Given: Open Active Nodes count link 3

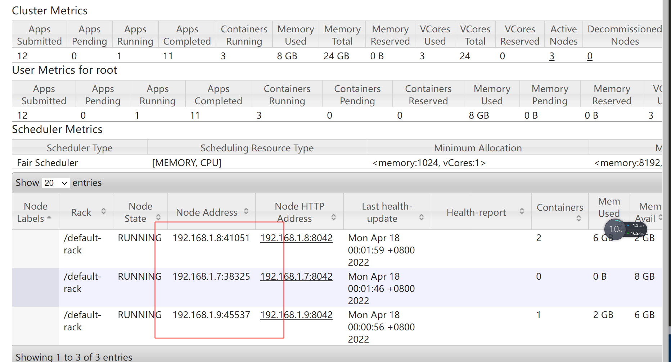Looking at the screenshot, I should (551, 56).
